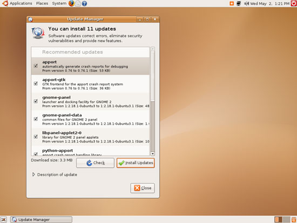Screen dimensions: 297x223
Task: Click the scrollbar up arrow in update list
Action: pos(153,49)
